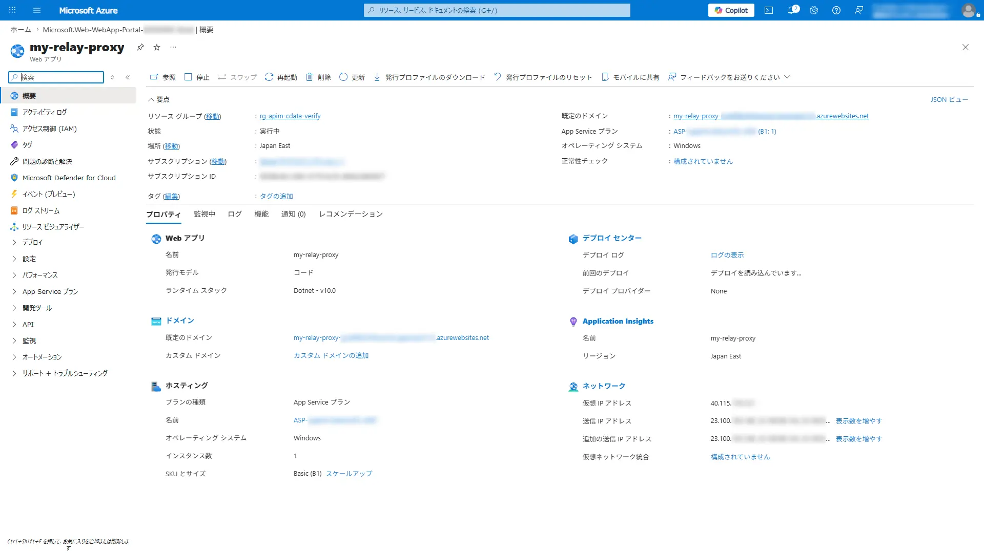Expand the App Service プラン sidebar group
Viewport: 984px width, 553px height.
coord(68,291)
